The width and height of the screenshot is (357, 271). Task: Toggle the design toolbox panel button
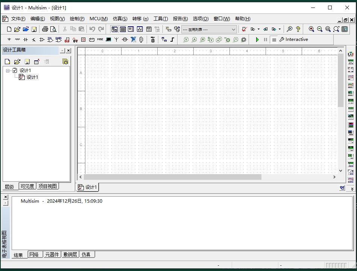click(114, 29)
